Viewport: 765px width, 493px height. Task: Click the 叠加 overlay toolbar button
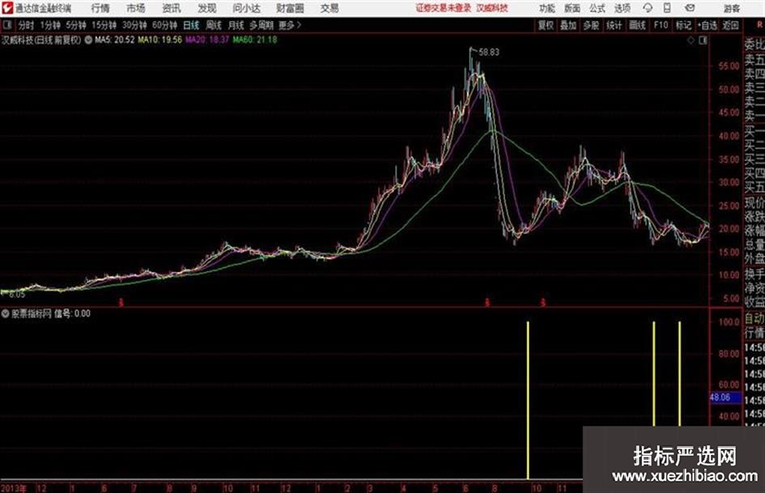[x=568, y=25]
